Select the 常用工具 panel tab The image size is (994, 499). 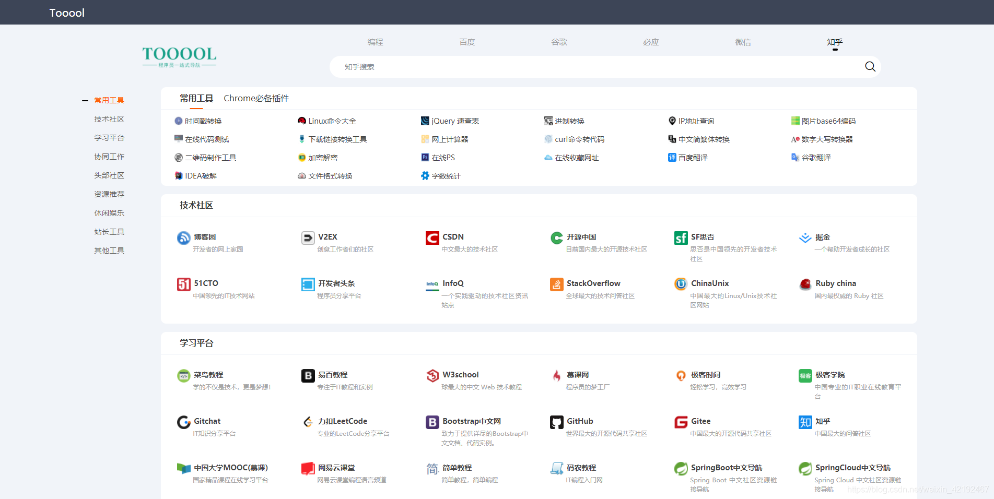point(196,98)
